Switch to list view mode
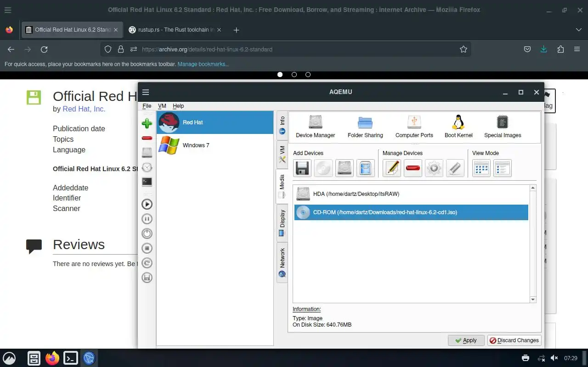 coord(503,168)
